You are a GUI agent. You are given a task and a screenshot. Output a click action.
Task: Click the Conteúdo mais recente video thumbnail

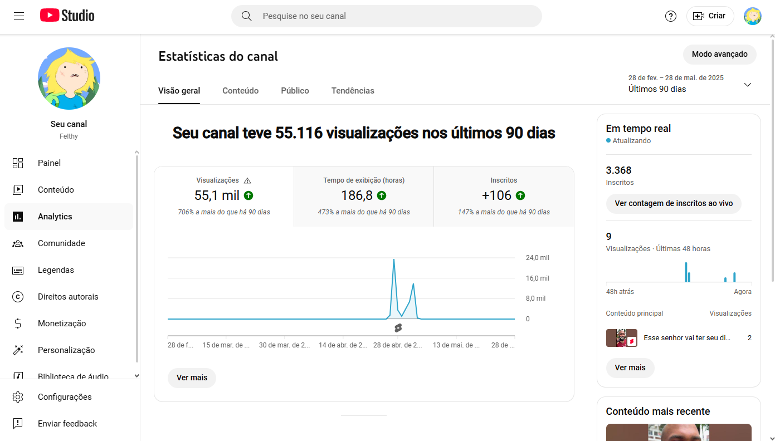pos(679,432)
